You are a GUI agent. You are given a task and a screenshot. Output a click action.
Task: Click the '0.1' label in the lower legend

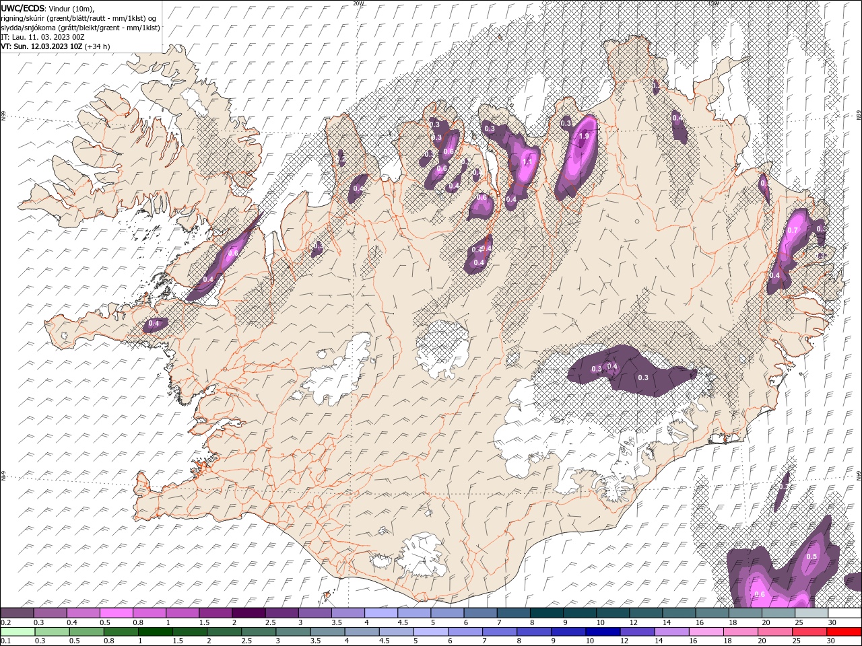pos(5,641)
